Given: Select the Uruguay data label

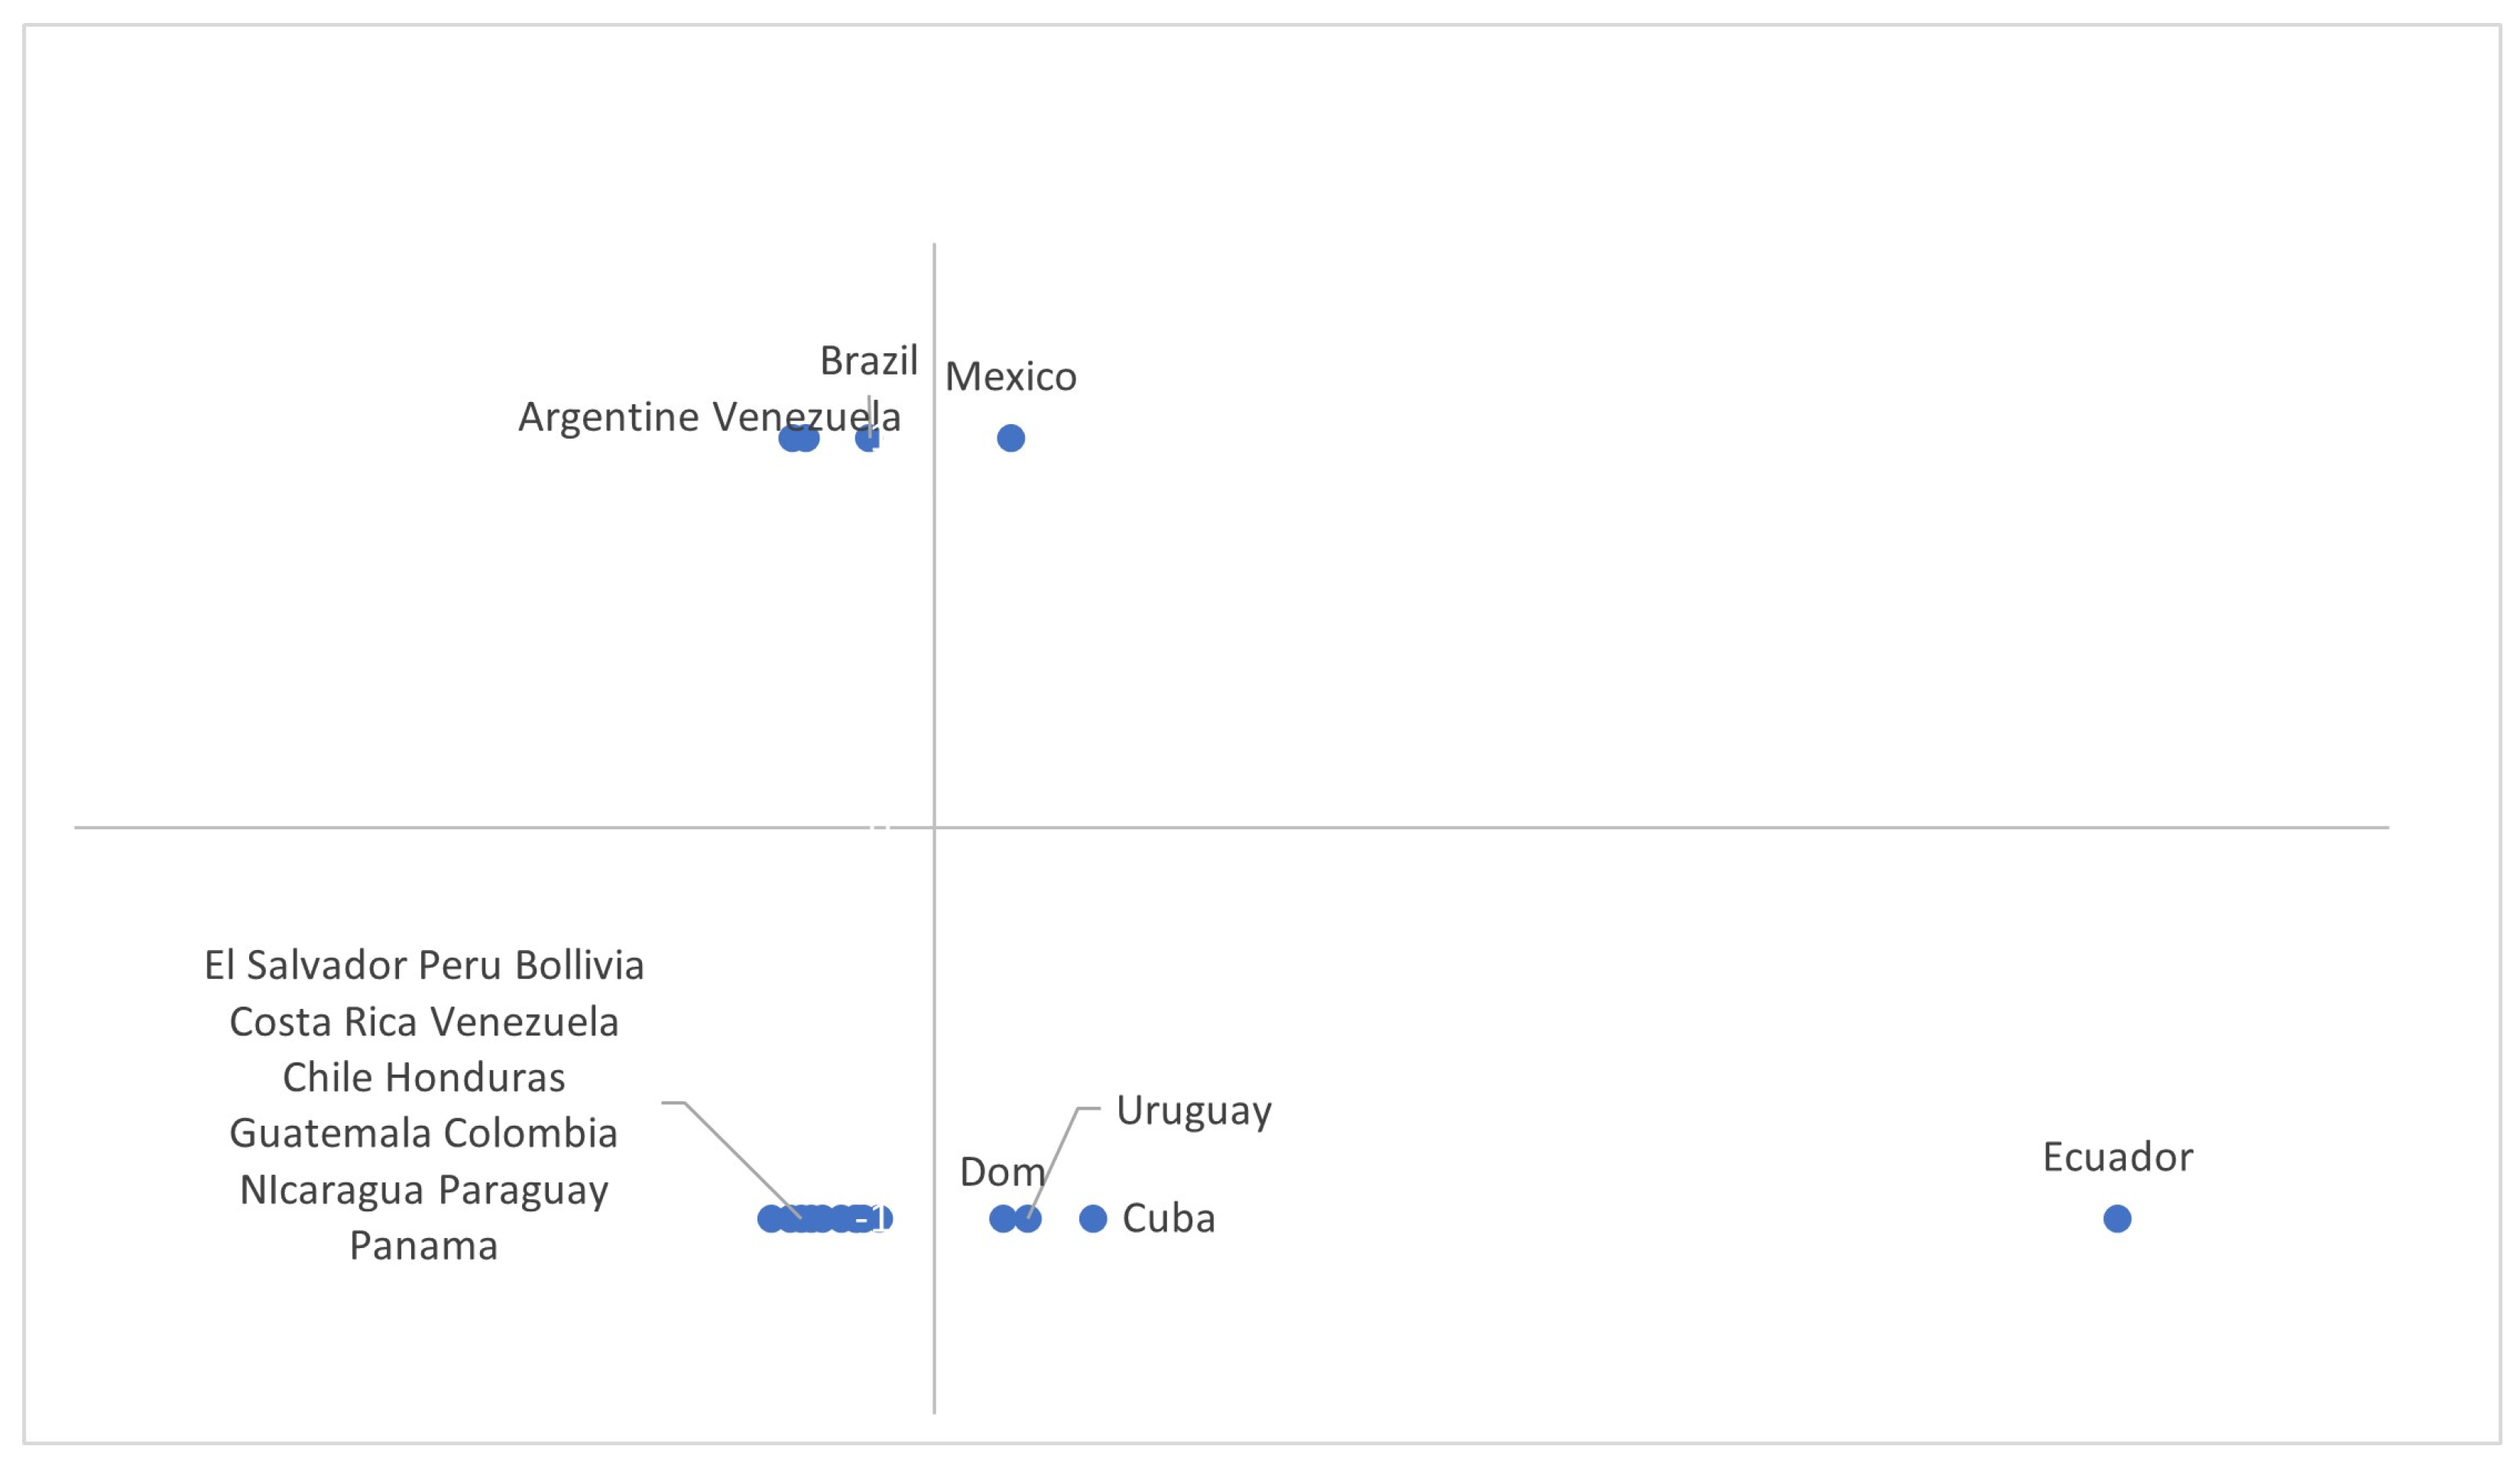Looking at the screenshot, I should tap(1194, 1111).
